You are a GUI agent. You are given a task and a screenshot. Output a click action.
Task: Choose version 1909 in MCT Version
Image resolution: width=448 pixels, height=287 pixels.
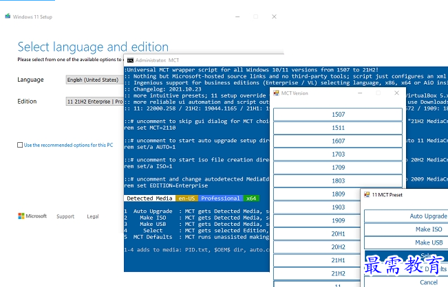click(317, 220)
